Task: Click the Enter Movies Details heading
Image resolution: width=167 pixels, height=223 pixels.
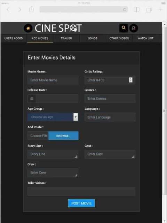Action: click(51, 58)
